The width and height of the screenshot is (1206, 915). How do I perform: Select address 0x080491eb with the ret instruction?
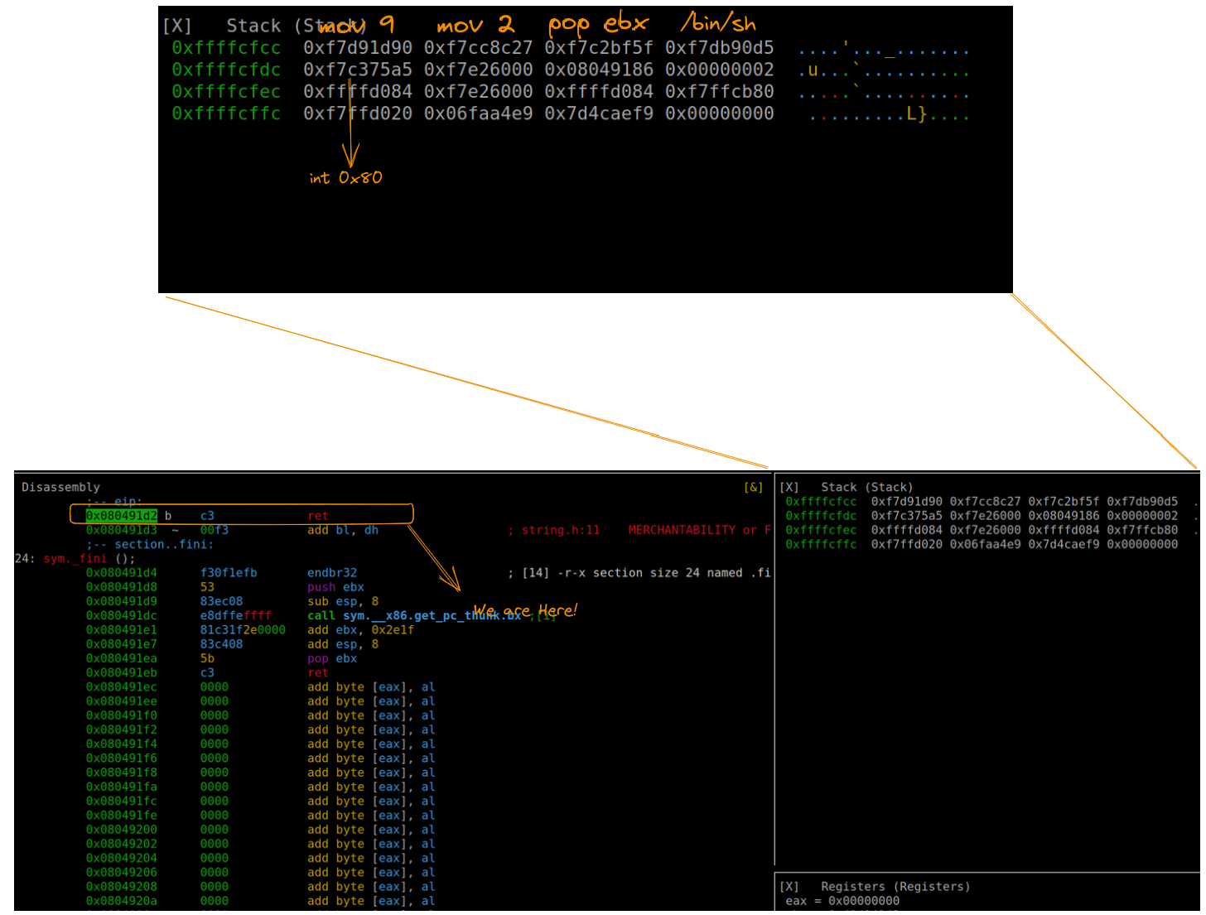coord(122,673)
